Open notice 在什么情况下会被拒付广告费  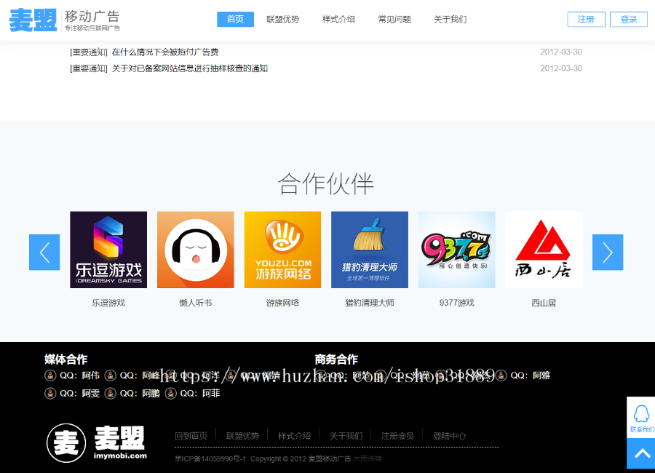(165, 52)
